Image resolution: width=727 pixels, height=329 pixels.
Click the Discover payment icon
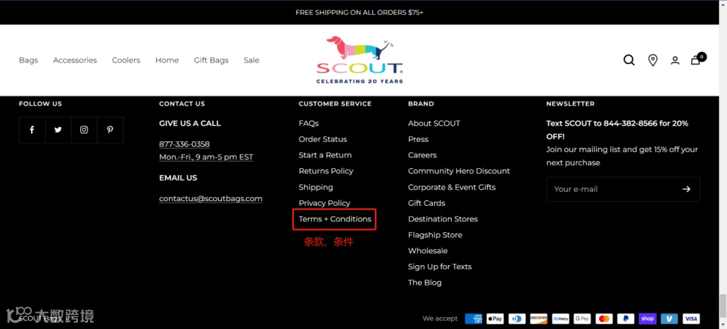(x=539, y=319)
